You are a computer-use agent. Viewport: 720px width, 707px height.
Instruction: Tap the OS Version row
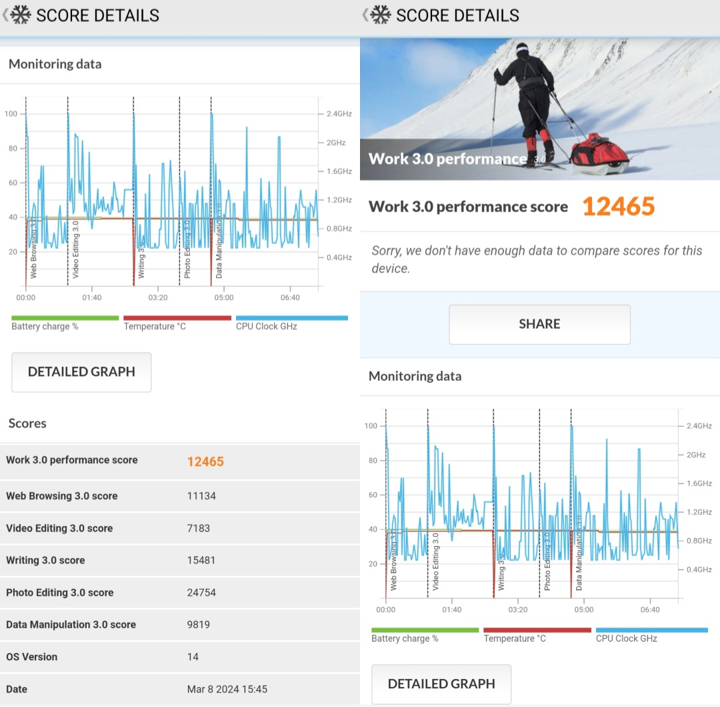click(x=179, y=657)
